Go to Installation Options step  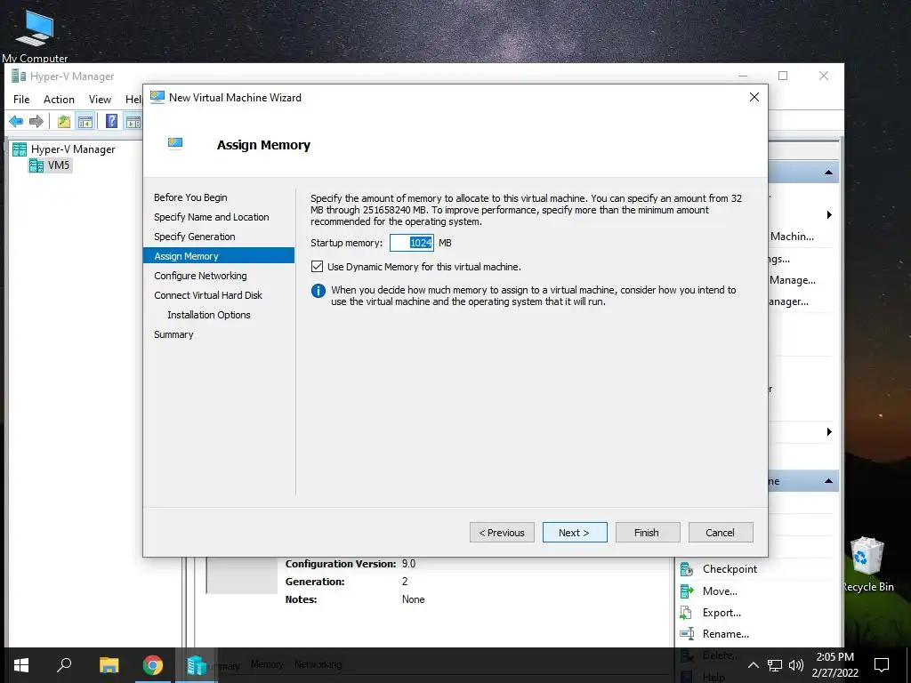click(x=208, y=315)
